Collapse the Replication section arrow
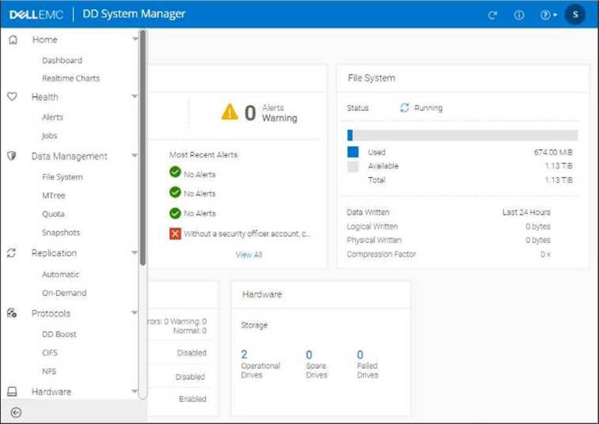Screen dimensions: 599x424 [x=134, y=253]
